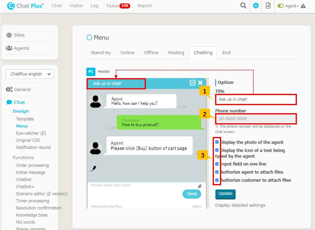Image resolution: width=315 pixels, height=230 pixels.
Task: Open Knowledge base function
Action: [x=32, y=215]
